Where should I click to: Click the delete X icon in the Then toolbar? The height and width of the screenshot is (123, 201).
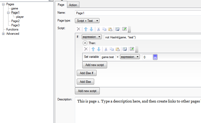86,49
